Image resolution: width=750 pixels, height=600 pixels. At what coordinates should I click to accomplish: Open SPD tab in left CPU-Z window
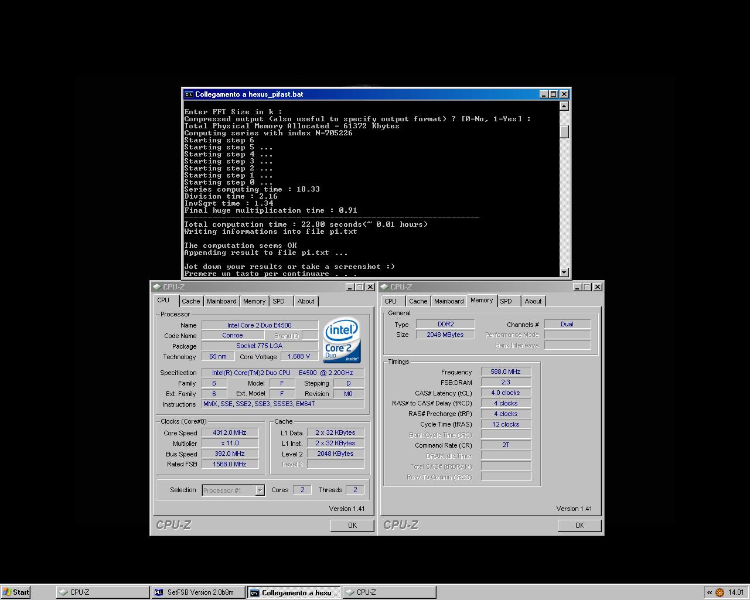click(x=279, y=301)
